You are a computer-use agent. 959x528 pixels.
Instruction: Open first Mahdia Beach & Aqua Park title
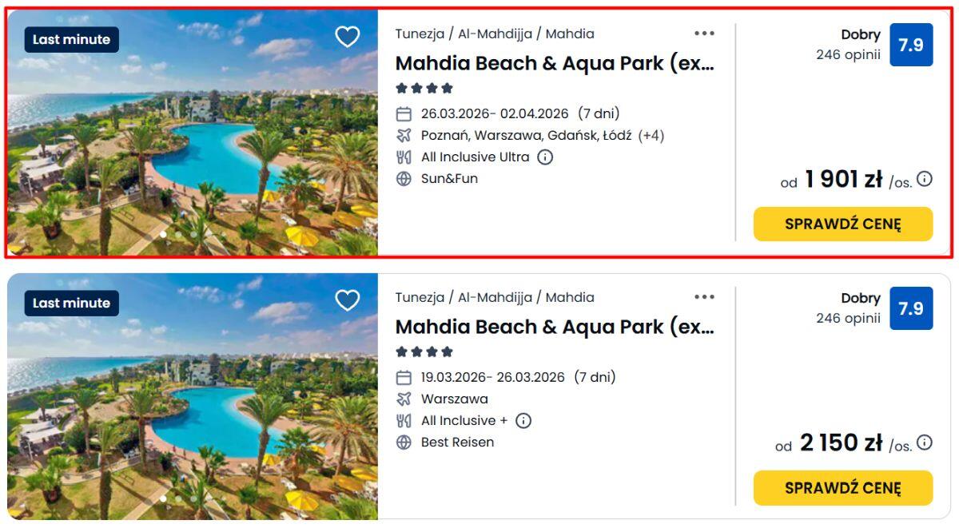555,64
